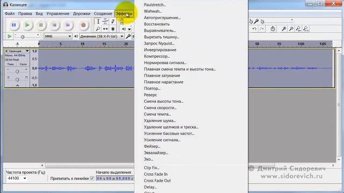
Task: Start recording with the red Record button
Action: click(x=83, y=25)
